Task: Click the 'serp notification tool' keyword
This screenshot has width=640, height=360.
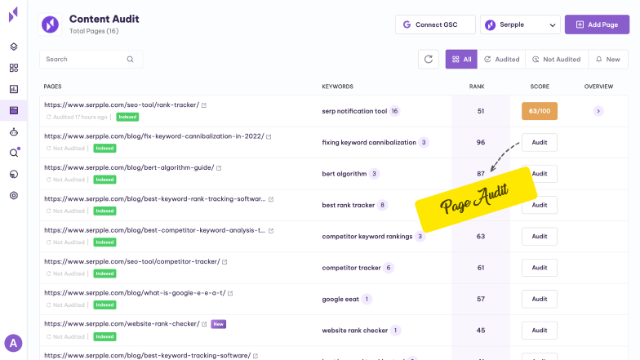Action: (354, 111)
